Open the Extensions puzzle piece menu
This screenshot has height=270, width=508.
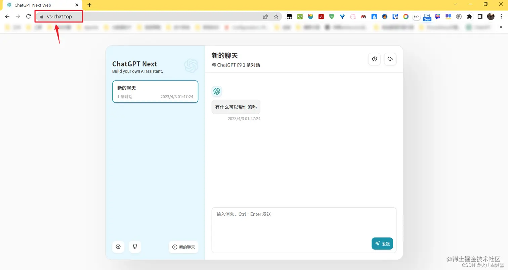coord(469,16)
